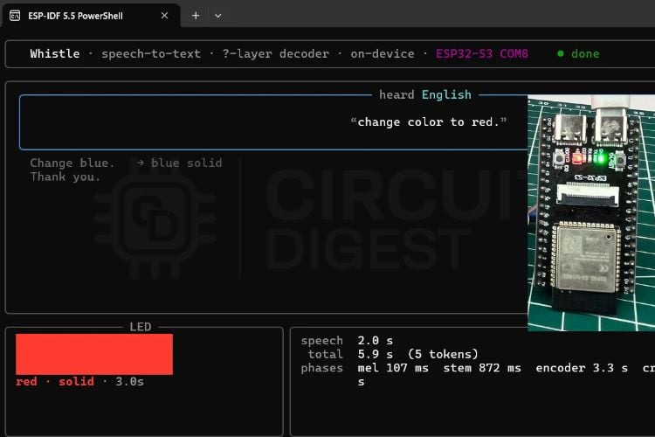Click the 'encoder 3.3 s' phase value

point(582,368)
